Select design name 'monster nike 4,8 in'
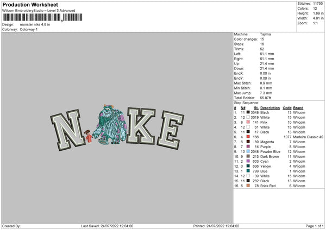 pyautogui.click(x=35, y=24)
